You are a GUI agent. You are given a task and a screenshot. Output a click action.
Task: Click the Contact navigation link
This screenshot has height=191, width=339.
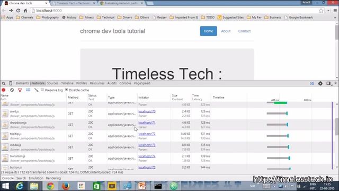(x=244, y=31)
